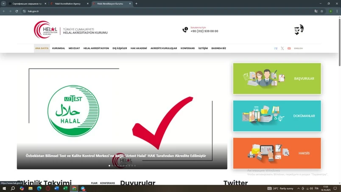Viewport: 341px width, 192px height.
Task: Open the BAŞVURULAR panel
Action: (277, 79)
